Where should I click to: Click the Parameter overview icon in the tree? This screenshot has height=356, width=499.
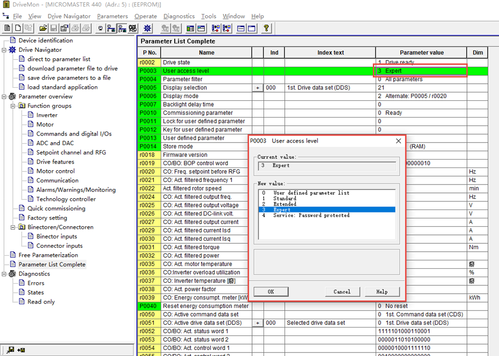coord(12,97)
